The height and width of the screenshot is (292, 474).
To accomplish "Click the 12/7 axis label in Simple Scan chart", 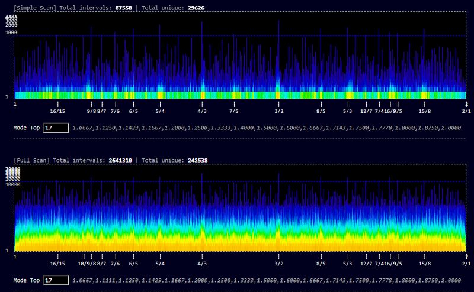I will [x=366, y=111].
